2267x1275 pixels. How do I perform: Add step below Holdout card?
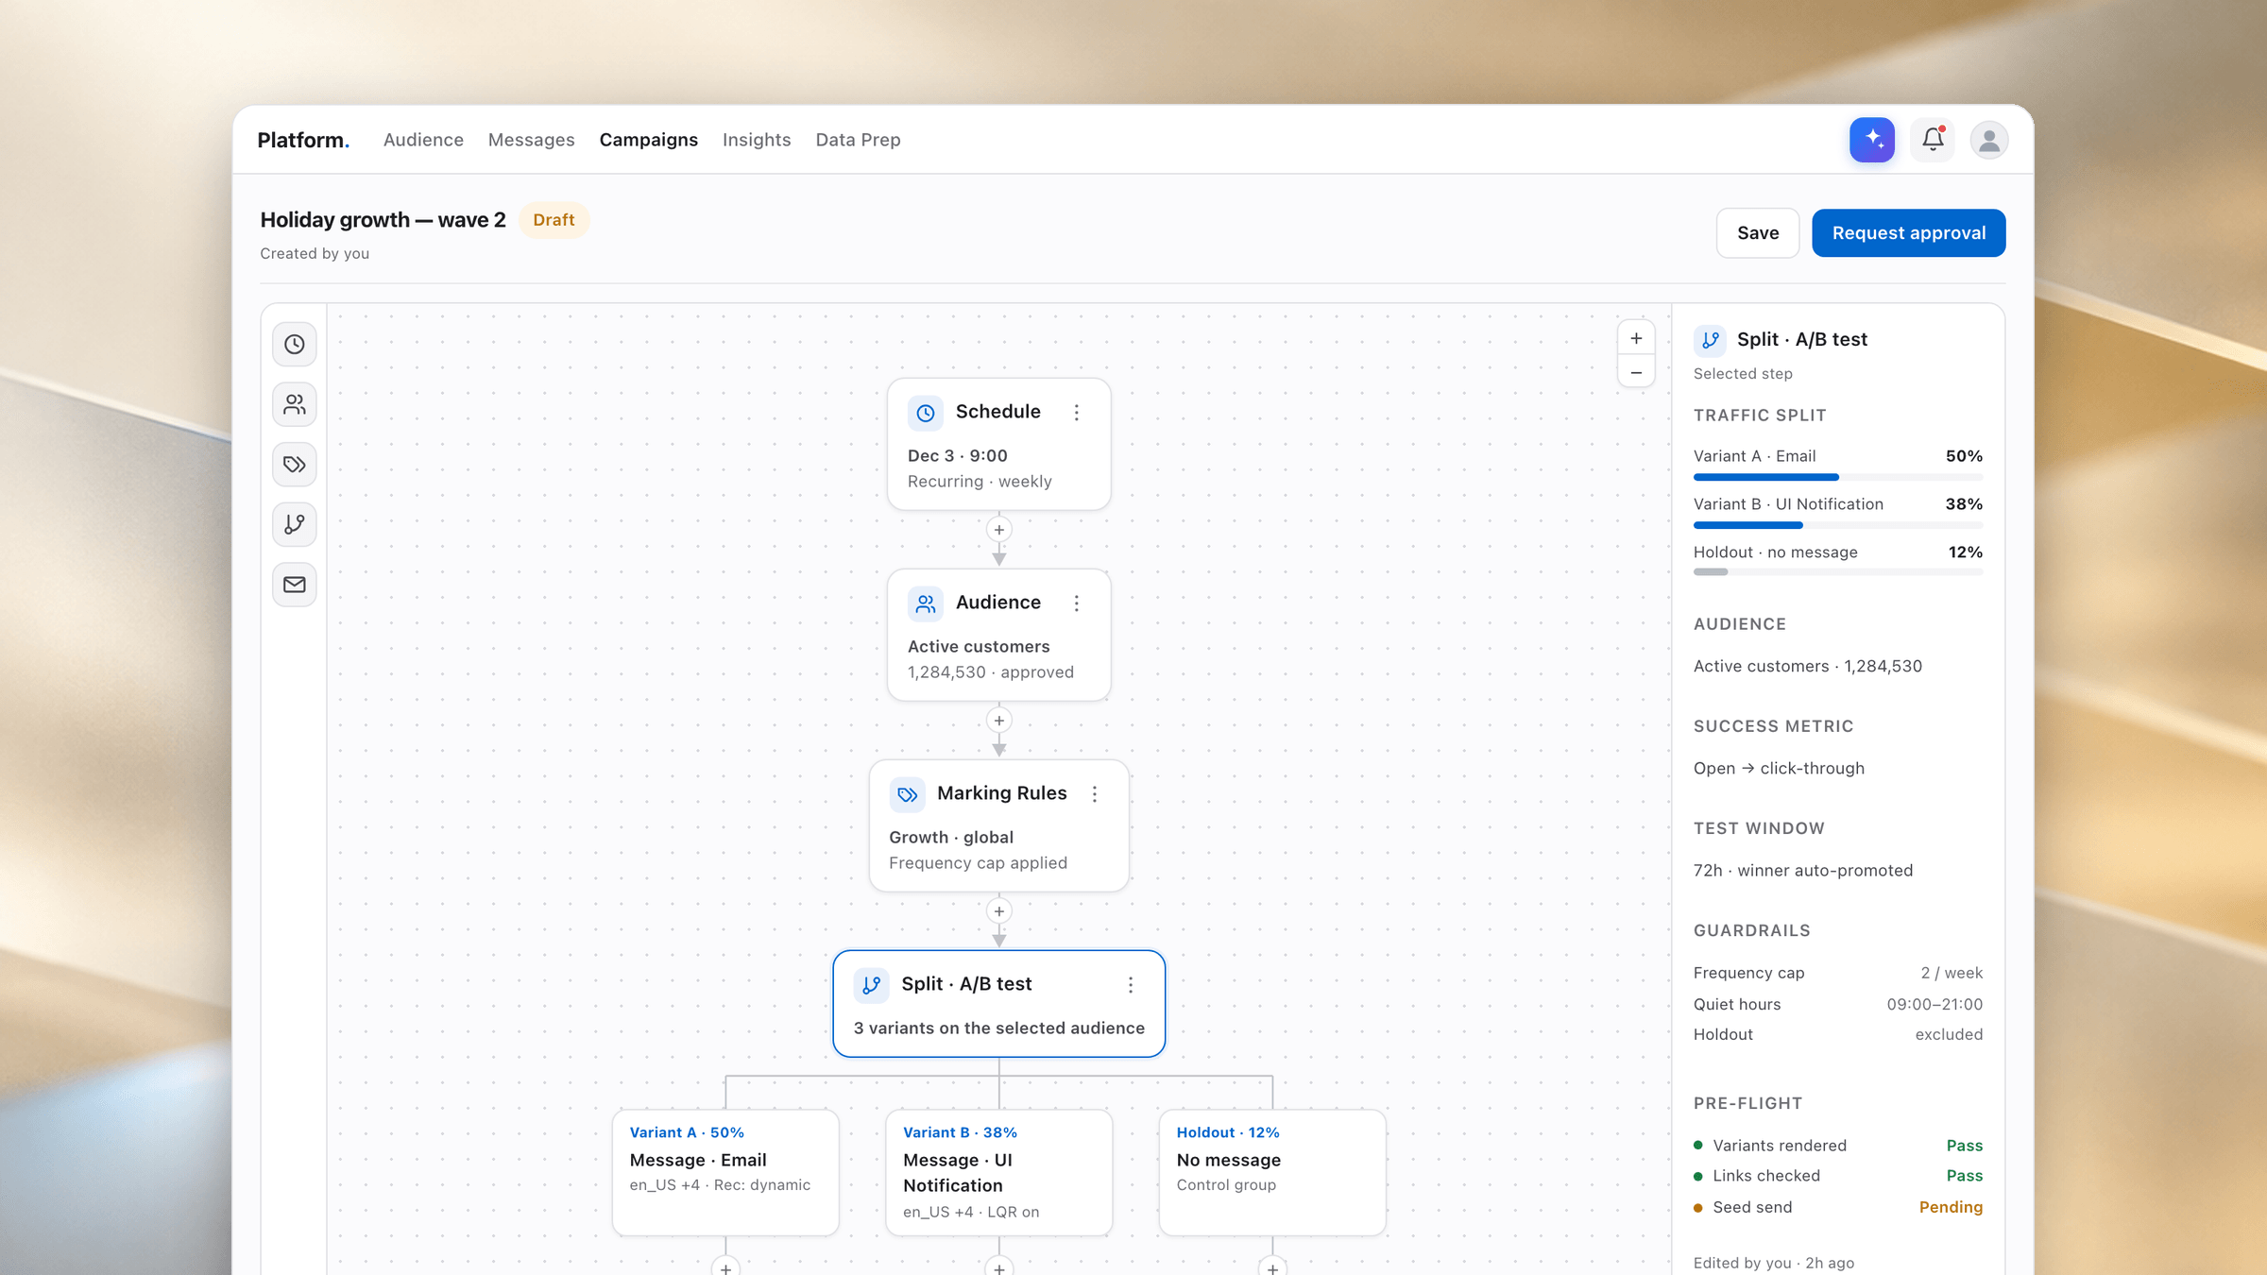(1272, 1267)
